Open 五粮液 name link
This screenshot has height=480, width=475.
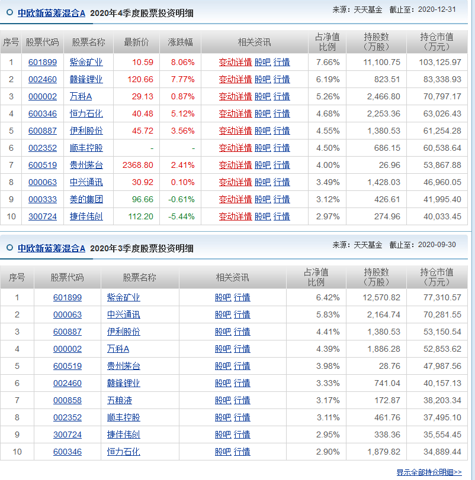pyautogui.click(x=120, y=400)
